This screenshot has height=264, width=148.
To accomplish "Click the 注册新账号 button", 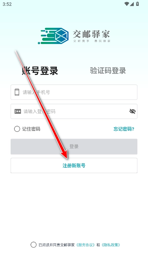I will [74, 165].
